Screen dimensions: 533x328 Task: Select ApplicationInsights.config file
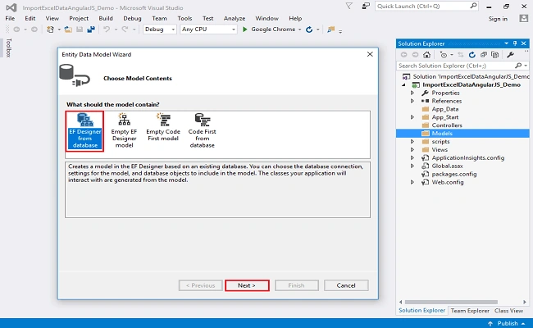467,157
